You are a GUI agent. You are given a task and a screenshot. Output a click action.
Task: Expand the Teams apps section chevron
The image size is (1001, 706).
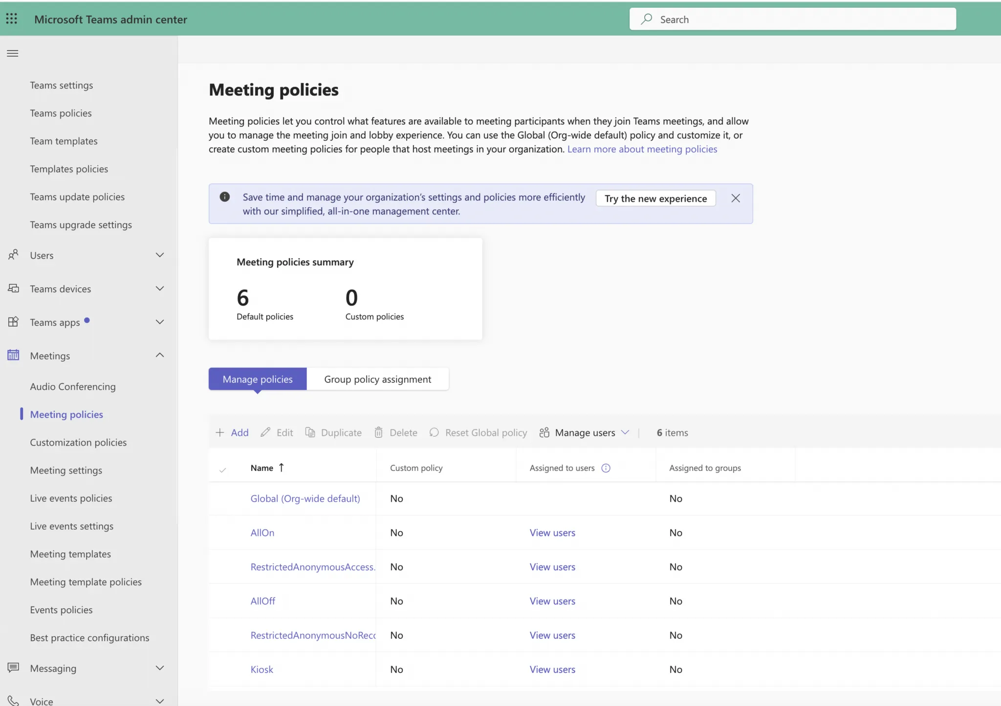click(160, 322)
